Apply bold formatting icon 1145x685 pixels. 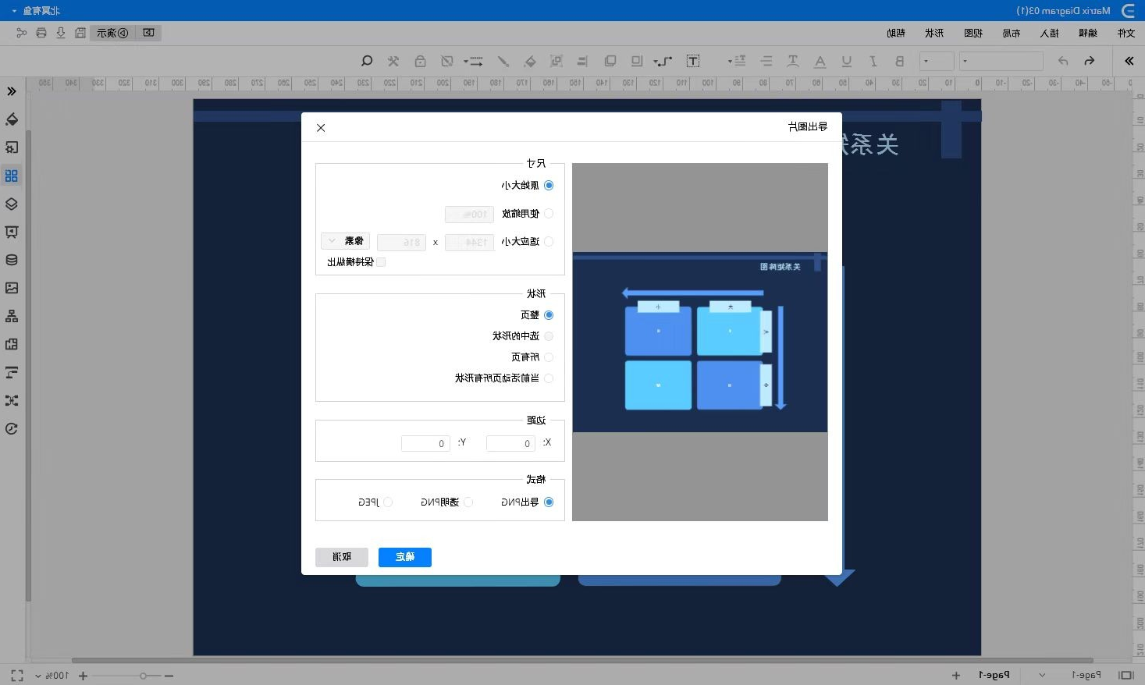(x=899, y=61)
